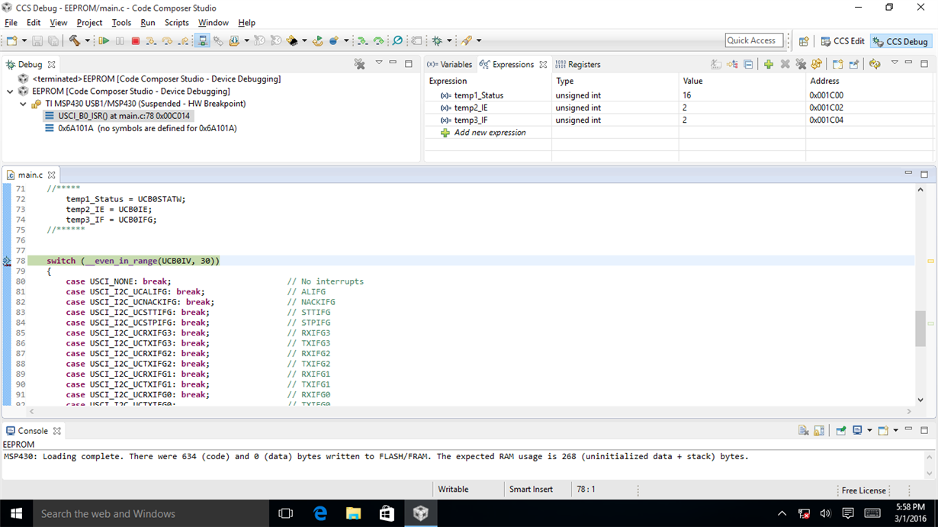Click the Build hammer icon
938x527 pixels.
(x=74, y=40)
